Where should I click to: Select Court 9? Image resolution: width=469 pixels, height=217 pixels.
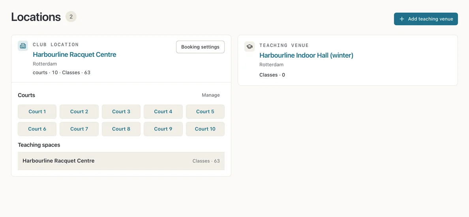pyautogui.click(x=163, y=129)
